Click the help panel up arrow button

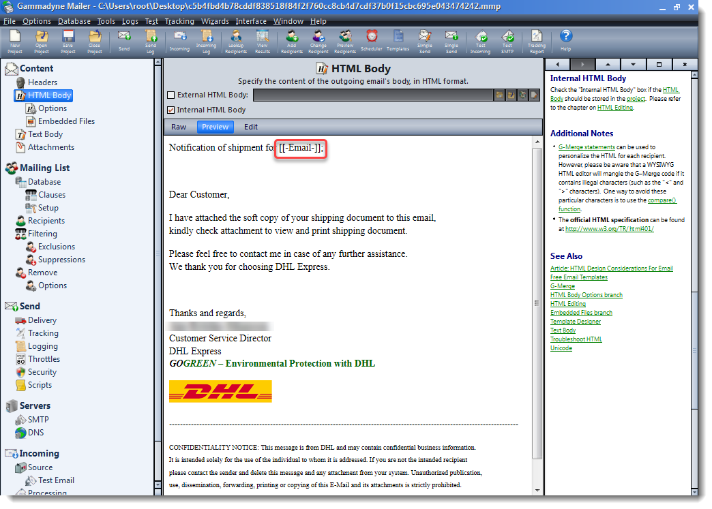(608, 65)
